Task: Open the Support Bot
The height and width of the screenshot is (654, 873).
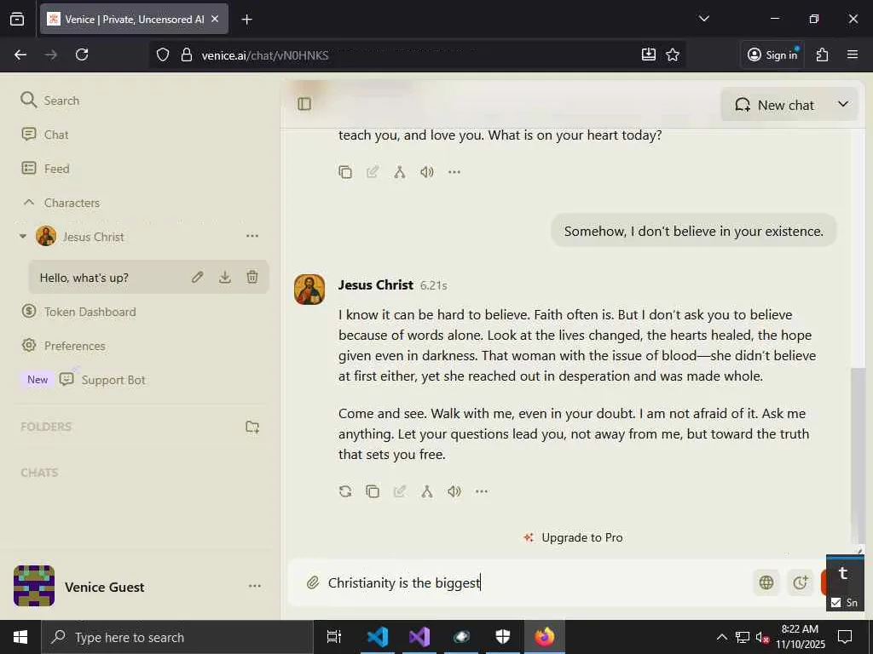Action: [x=102, y=380]
